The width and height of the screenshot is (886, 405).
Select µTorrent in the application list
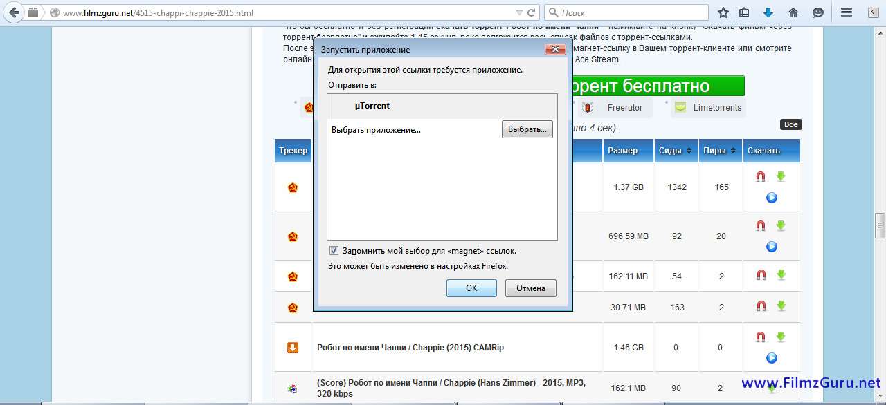(372, 106)
